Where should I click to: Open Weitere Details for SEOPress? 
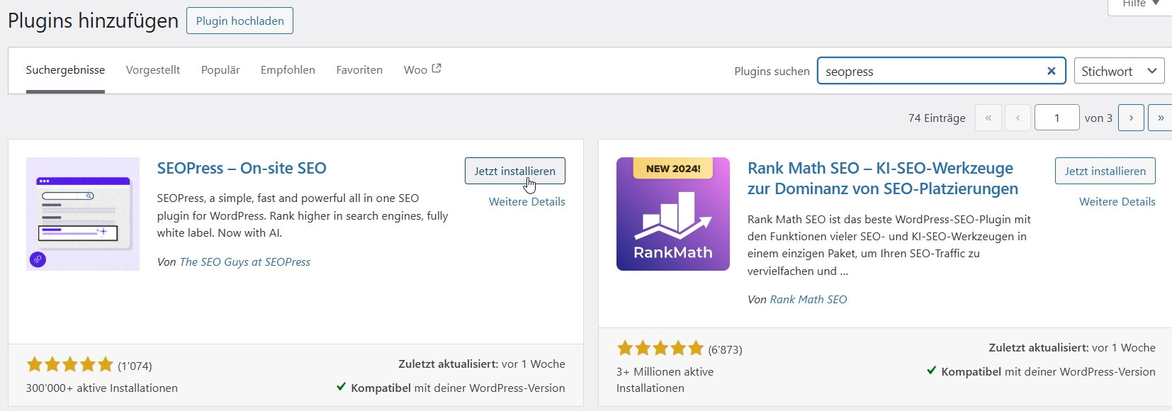coord(526,201)
